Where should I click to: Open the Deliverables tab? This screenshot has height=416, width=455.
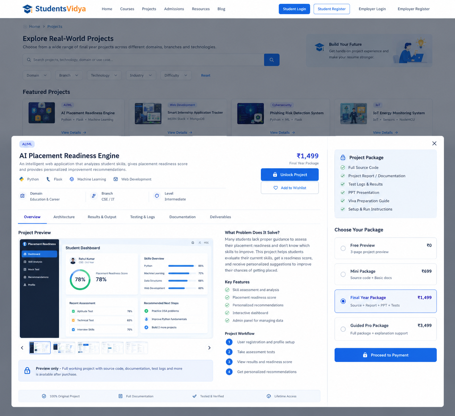click(x=221, y=217)
